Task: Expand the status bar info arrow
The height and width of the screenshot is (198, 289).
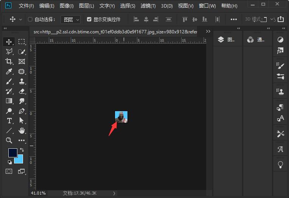Action: coord(114,193)
